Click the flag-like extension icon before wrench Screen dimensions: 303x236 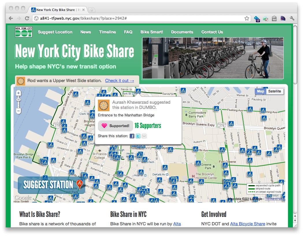coord(283,18)
